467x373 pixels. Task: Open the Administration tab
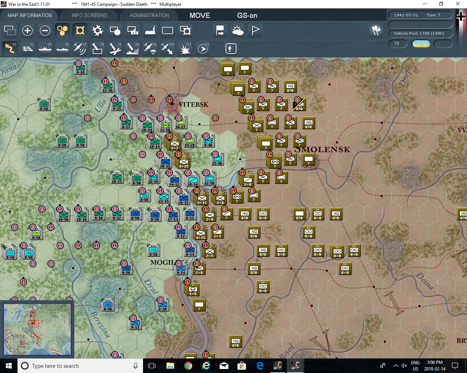149,15
